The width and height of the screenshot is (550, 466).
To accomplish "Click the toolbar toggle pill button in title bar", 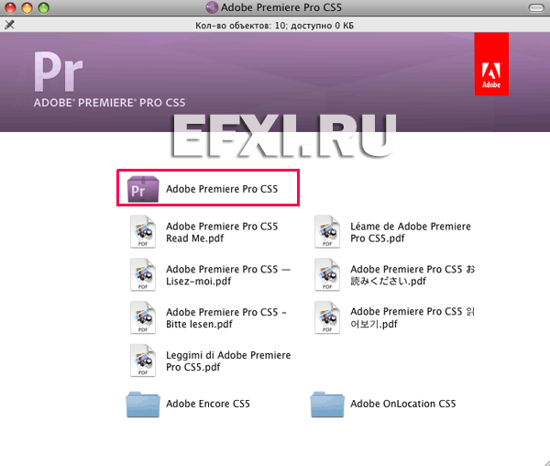I will [x=536, y=7].
